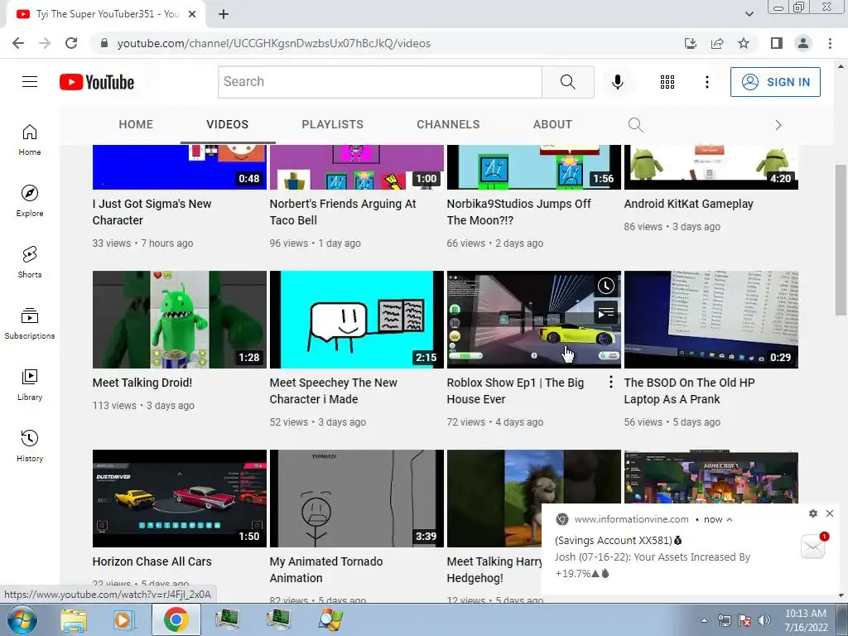Reload the page in Chrome
Viewport: 848px width, 636px height.
(71, 43)
